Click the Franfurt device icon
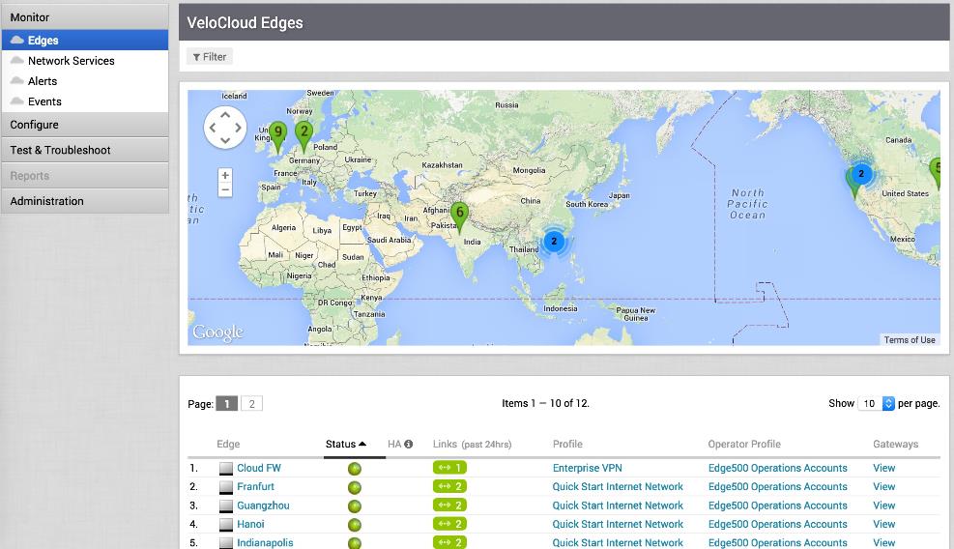 click(226, 487)
